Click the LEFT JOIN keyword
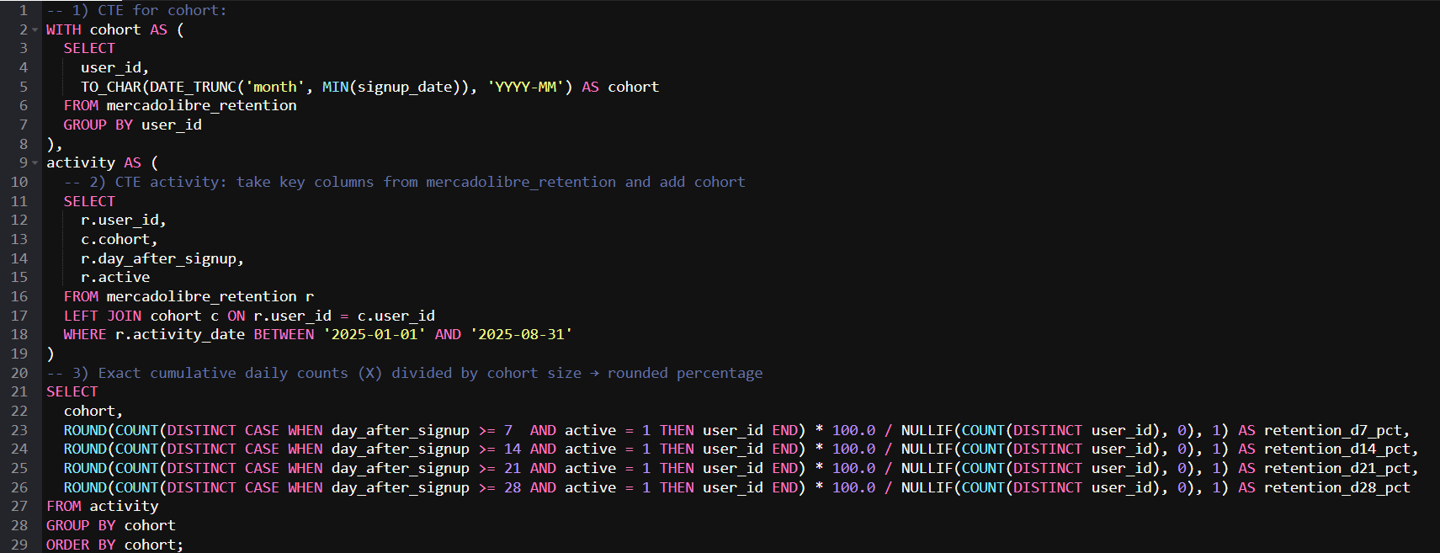 tap(102, 316)
